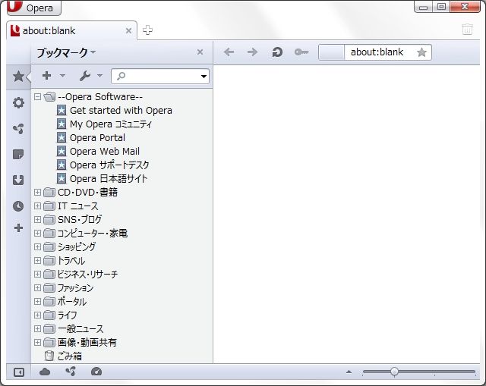This screenshot has width=486, height=386.
Task: Select the 一般ニュース folder label
Action: coord(80,328)
